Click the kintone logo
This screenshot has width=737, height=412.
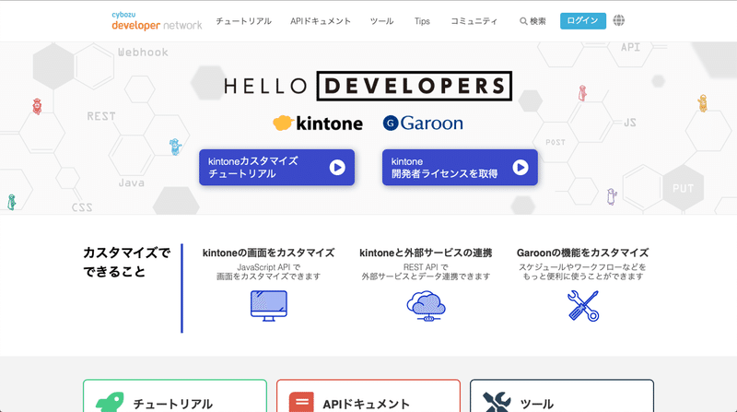coord(318,124)
